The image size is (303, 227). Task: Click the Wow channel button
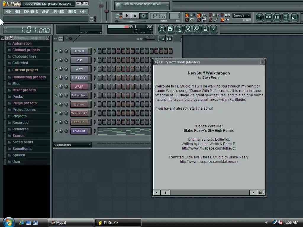[79, 69]
